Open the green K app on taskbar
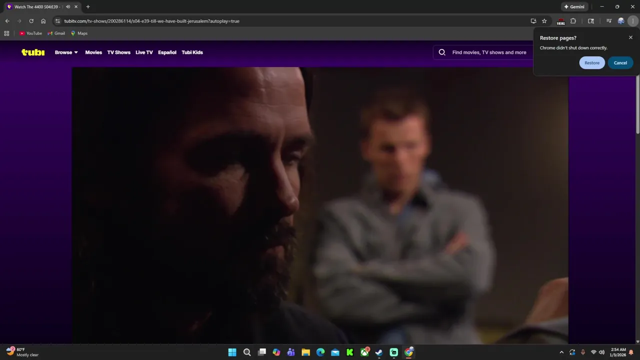The height and width of the screenshot is (360, 640). 350,352
